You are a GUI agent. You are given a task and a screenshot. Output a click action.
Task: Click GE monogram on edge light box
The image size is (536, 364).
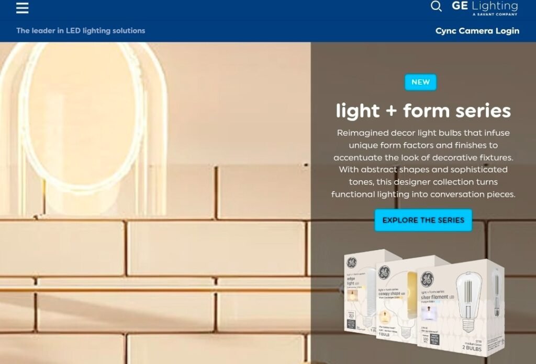click(x=352, y=262)
